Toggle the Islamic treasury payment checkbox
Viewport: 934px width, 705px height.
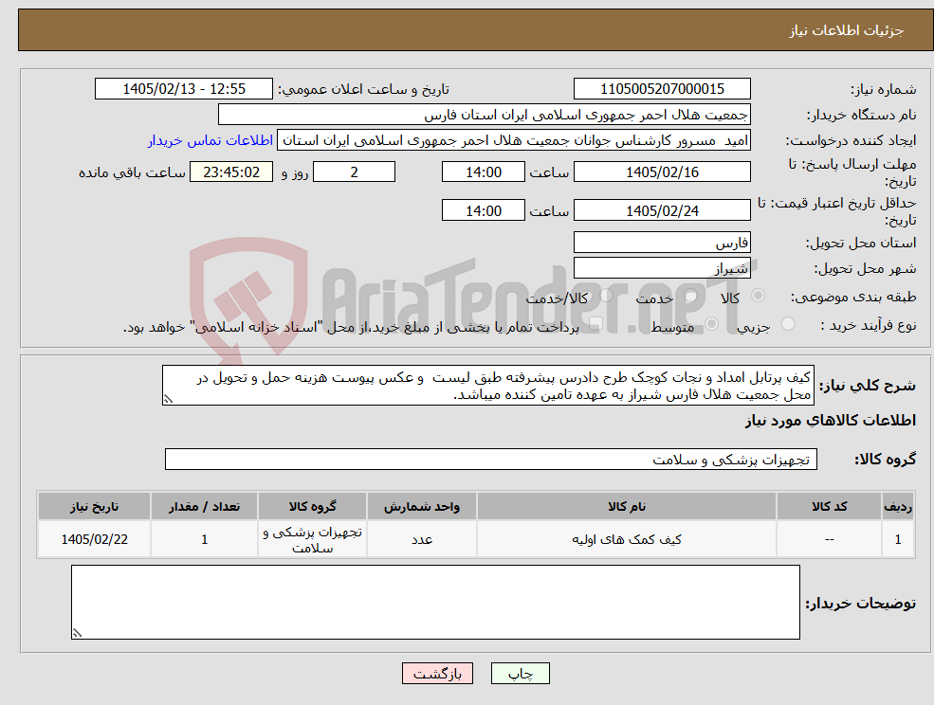point(595,324)
